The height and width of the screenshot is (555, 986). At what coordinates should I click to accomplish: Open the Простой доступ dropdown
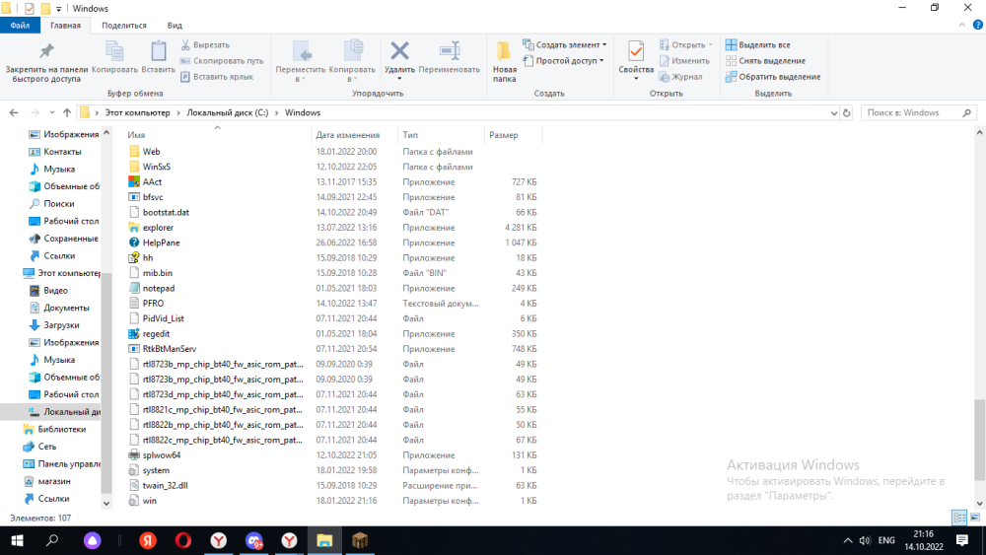point(563,61)
